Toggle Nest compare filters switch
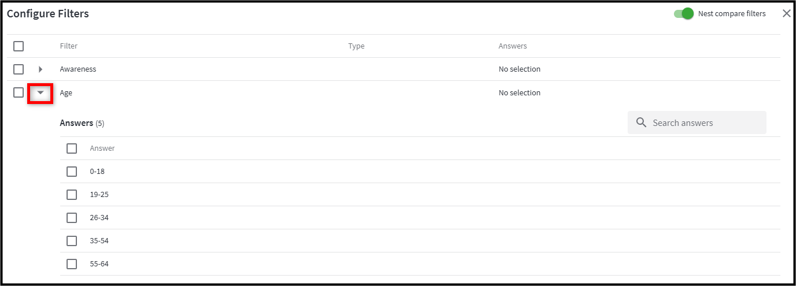 pos(683,13)
